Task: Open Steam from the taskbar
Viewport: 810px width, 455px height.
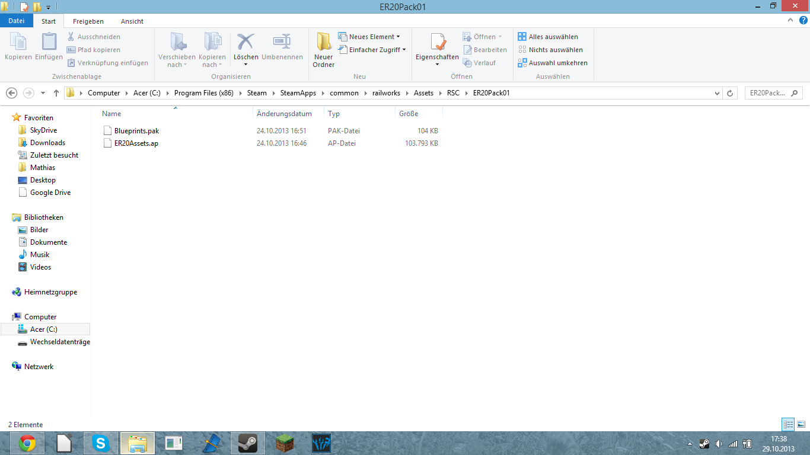Action: (x=247, y=443)
